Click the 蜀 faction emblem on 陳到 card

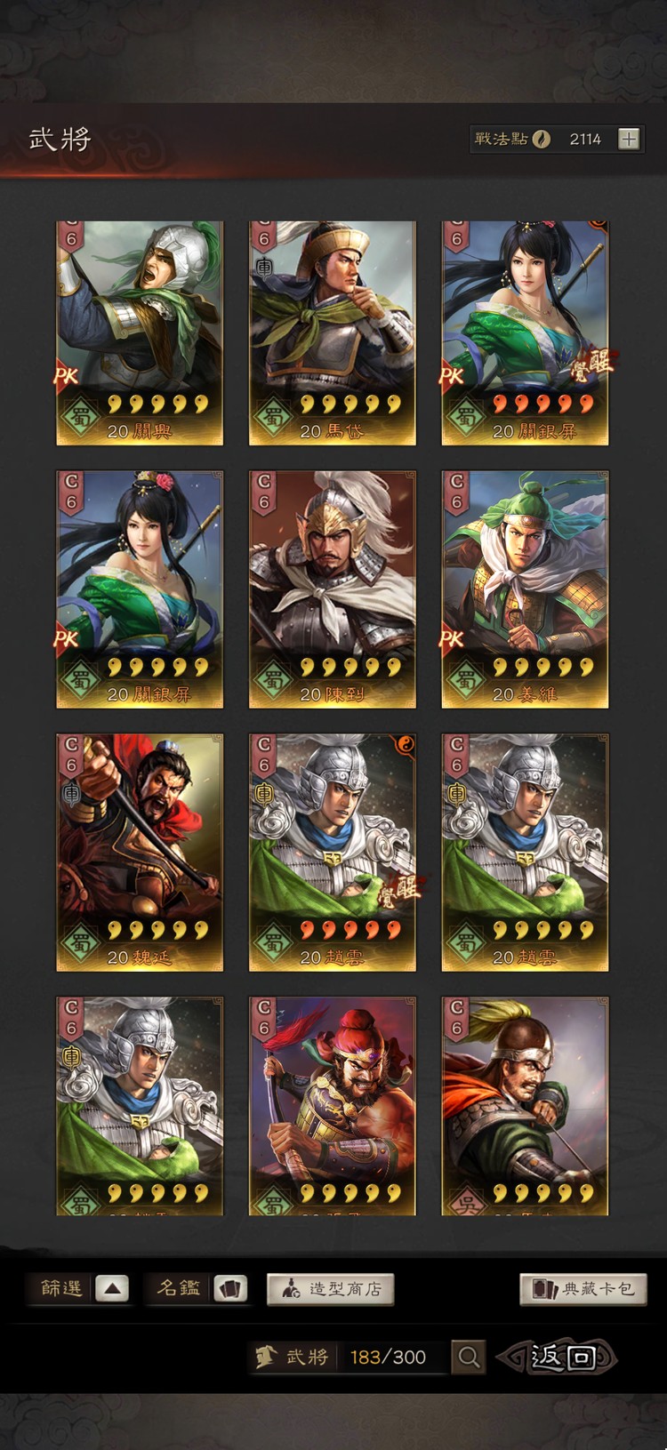[272, 679]
